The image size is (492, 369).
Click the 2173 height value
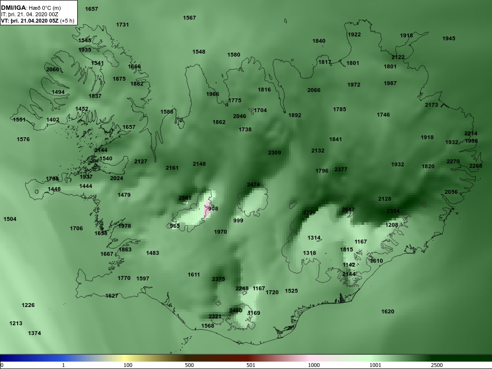pos(431,105)
